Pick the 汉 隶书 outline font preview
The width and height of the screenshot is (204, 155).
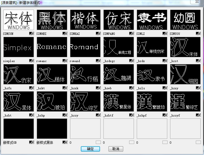point(152,74)
